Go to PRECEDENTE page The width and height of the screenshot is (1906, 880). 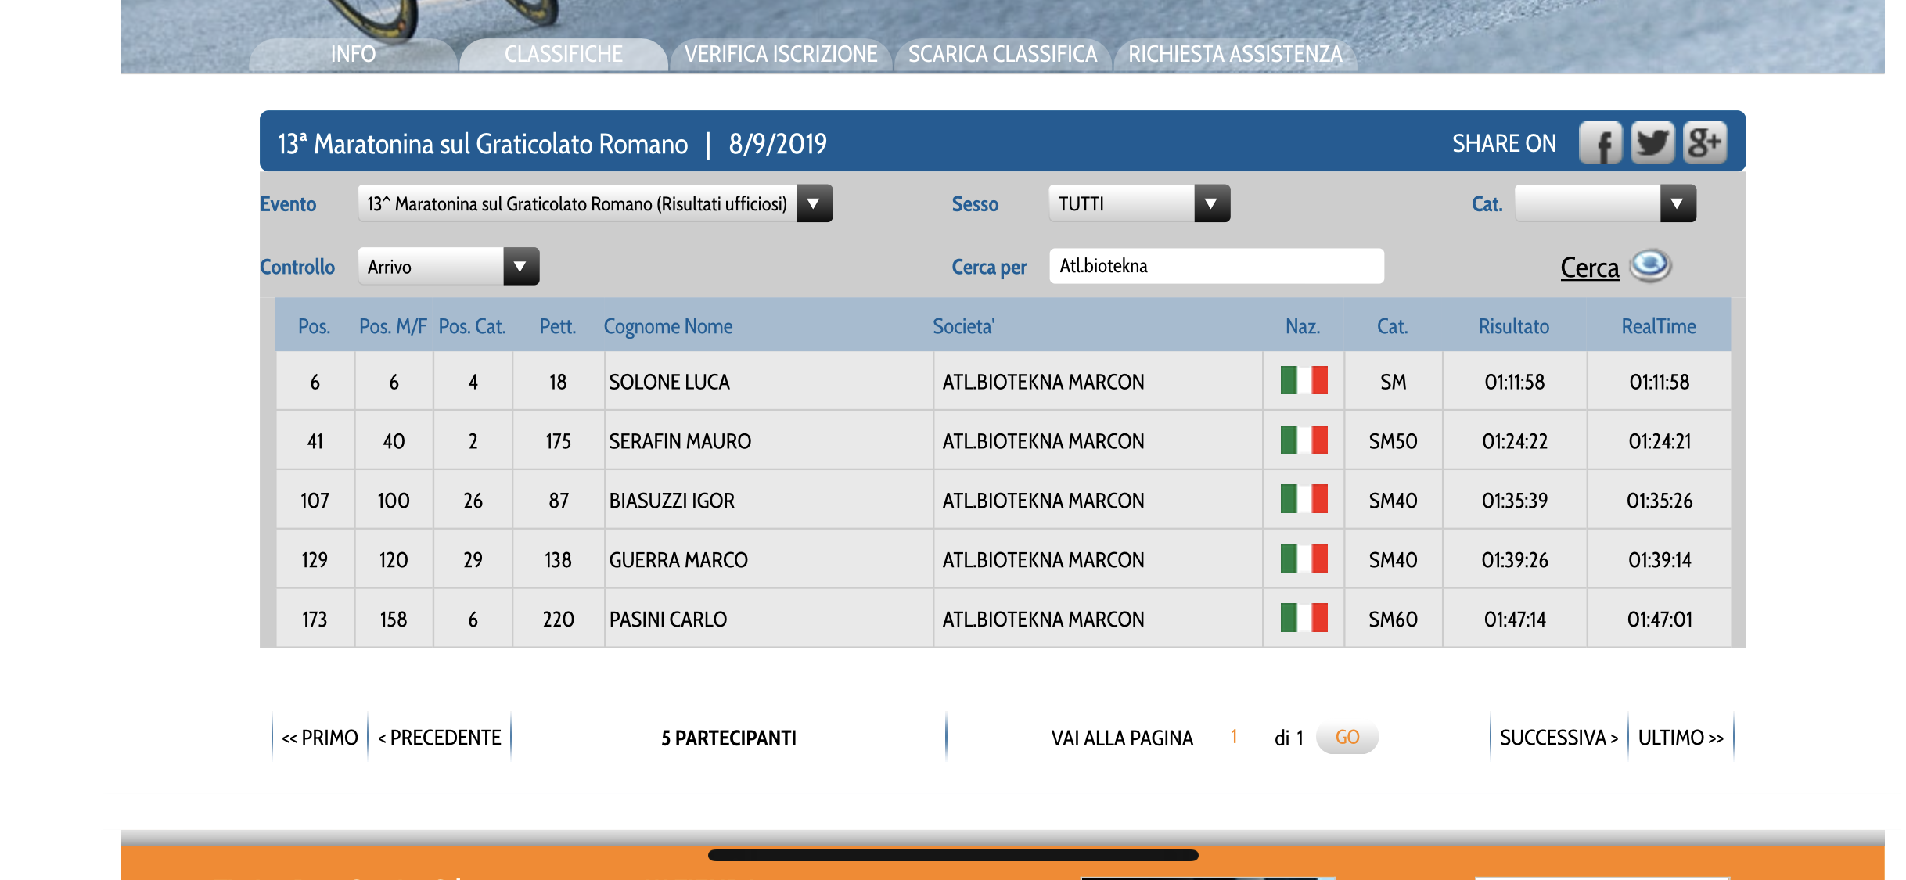(x=439, y=738)
